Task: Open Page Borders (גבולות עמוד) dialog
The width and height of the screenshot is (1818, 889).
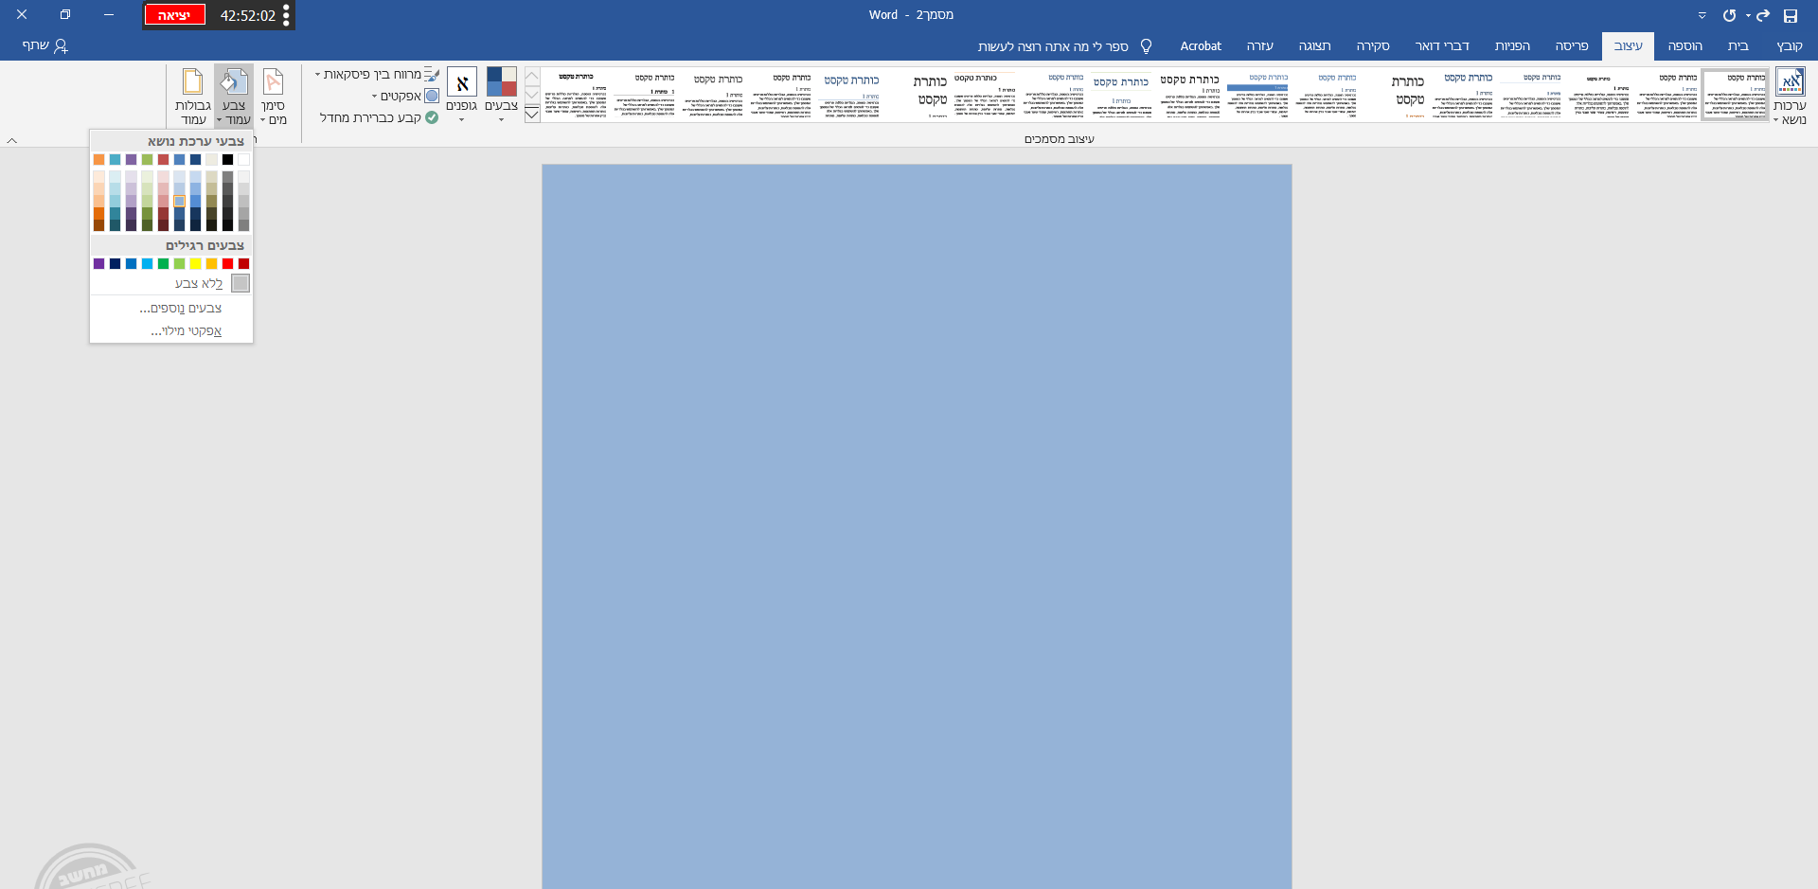Action: (x=193, y=96)
